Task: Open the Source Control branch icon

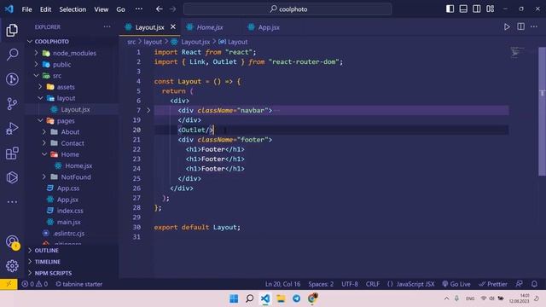Action: (12, 104)
